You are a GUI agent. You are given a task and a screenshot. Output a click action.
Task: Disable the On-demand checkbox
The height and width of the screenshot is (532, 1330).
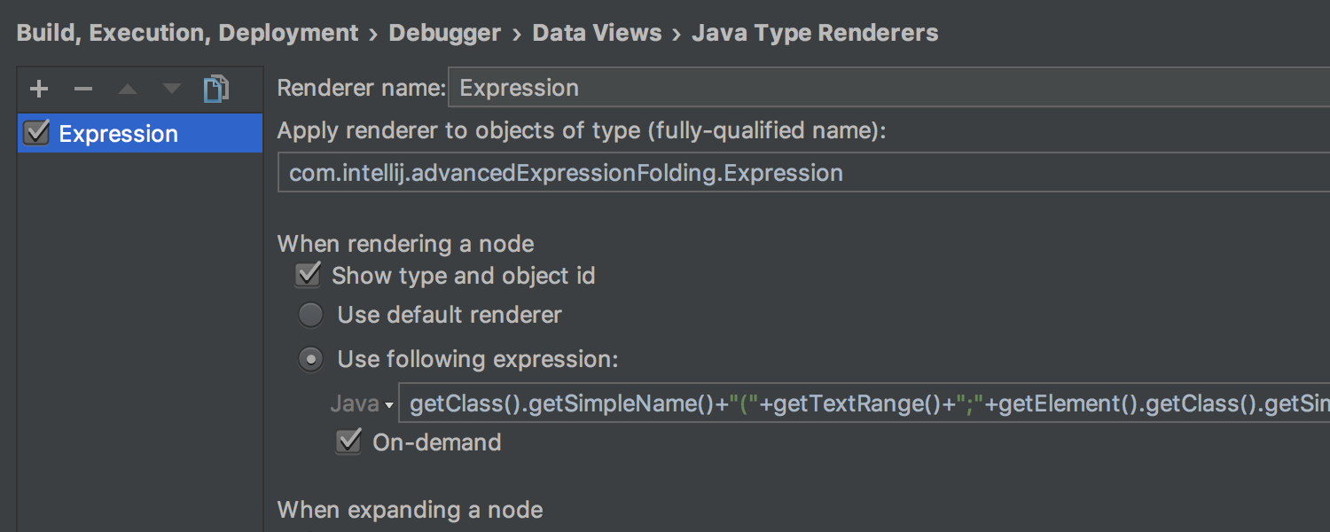point(348,442)
